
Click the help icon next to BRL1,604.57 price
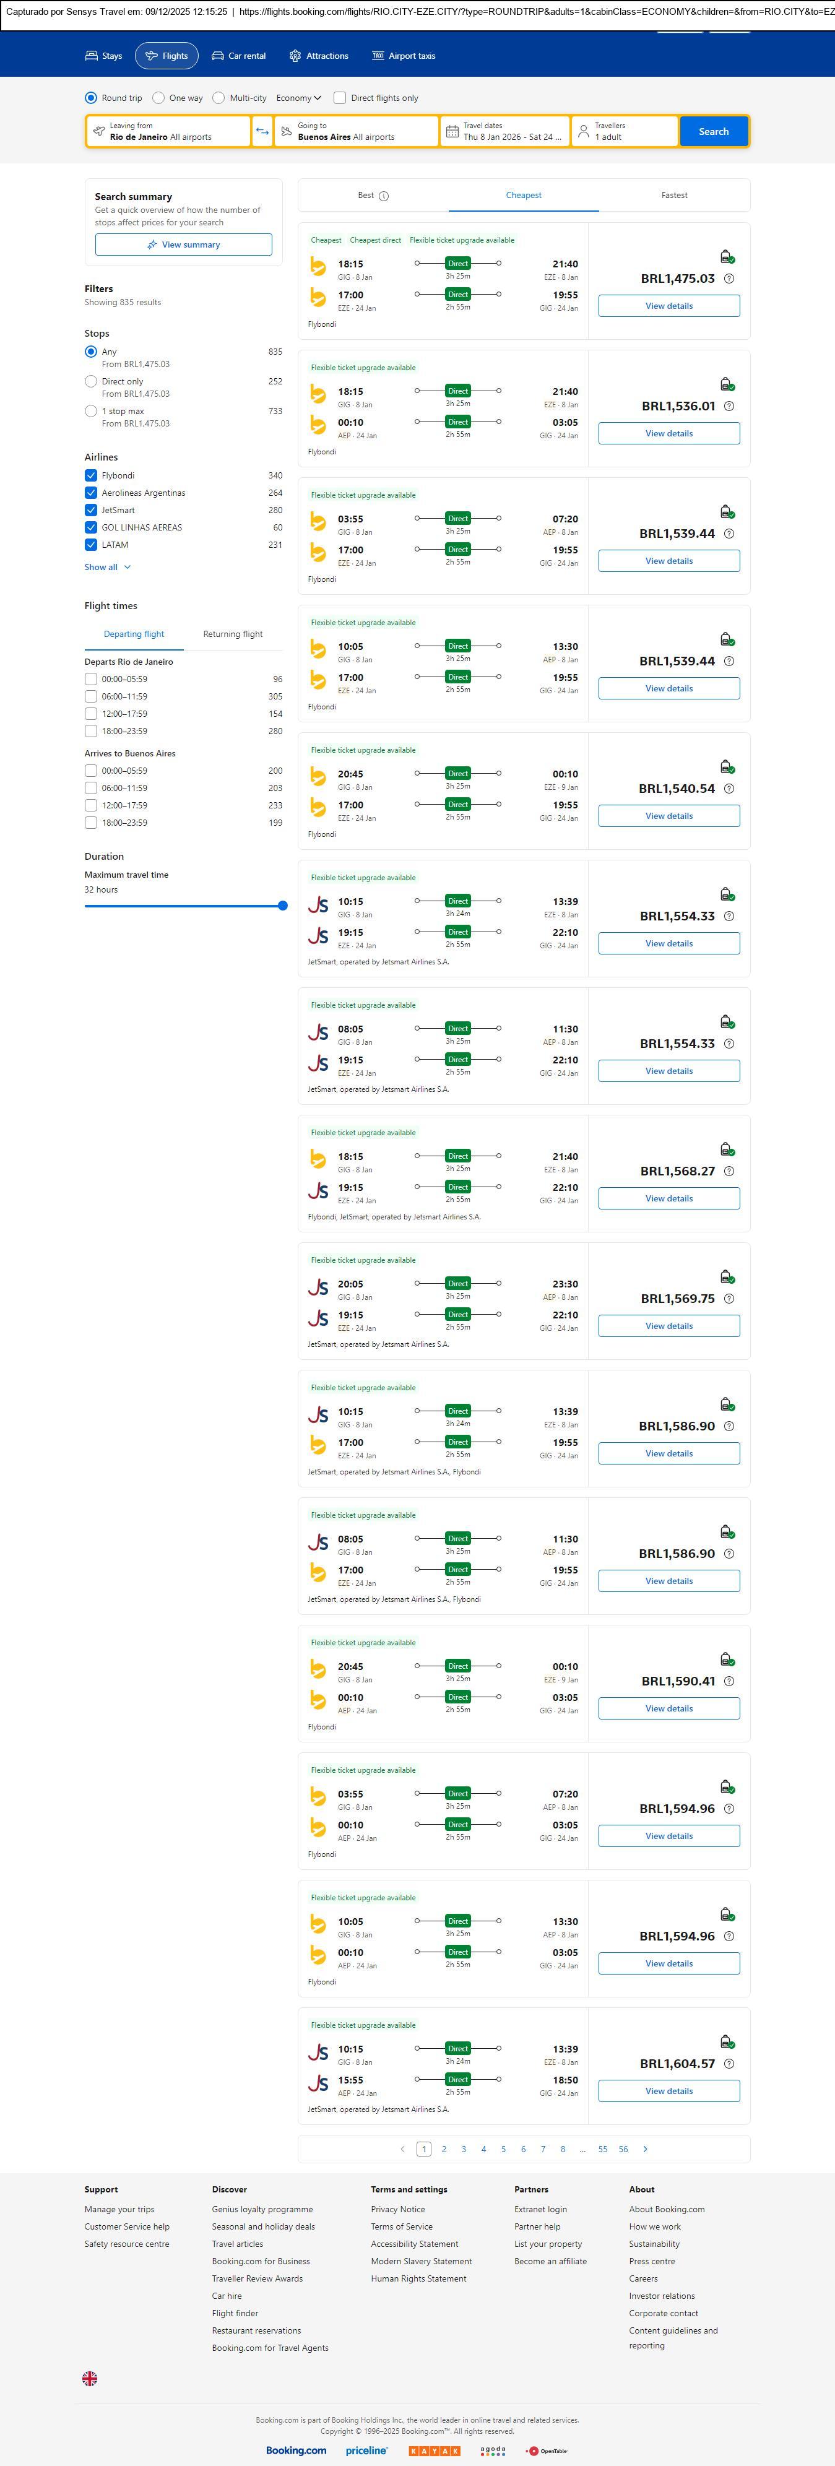(x=729, y=2064)
